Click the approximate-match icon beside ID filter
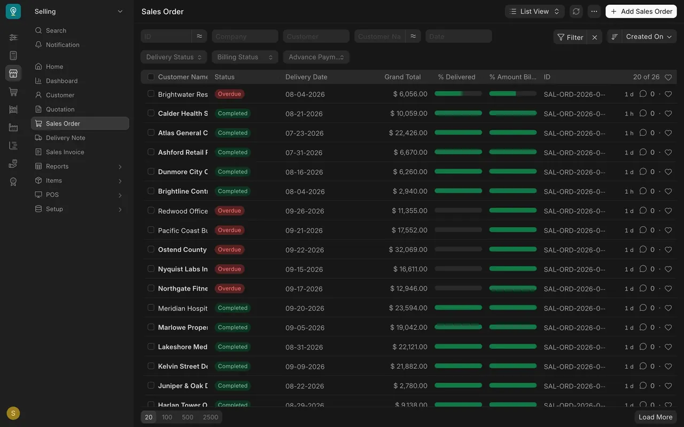 [x=199, y=36]
